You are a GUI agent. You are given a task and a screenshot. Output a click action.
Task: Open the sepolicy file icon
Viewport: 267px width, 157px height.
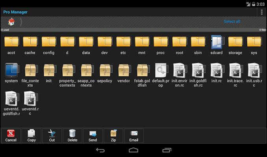(x=104, y=70)
